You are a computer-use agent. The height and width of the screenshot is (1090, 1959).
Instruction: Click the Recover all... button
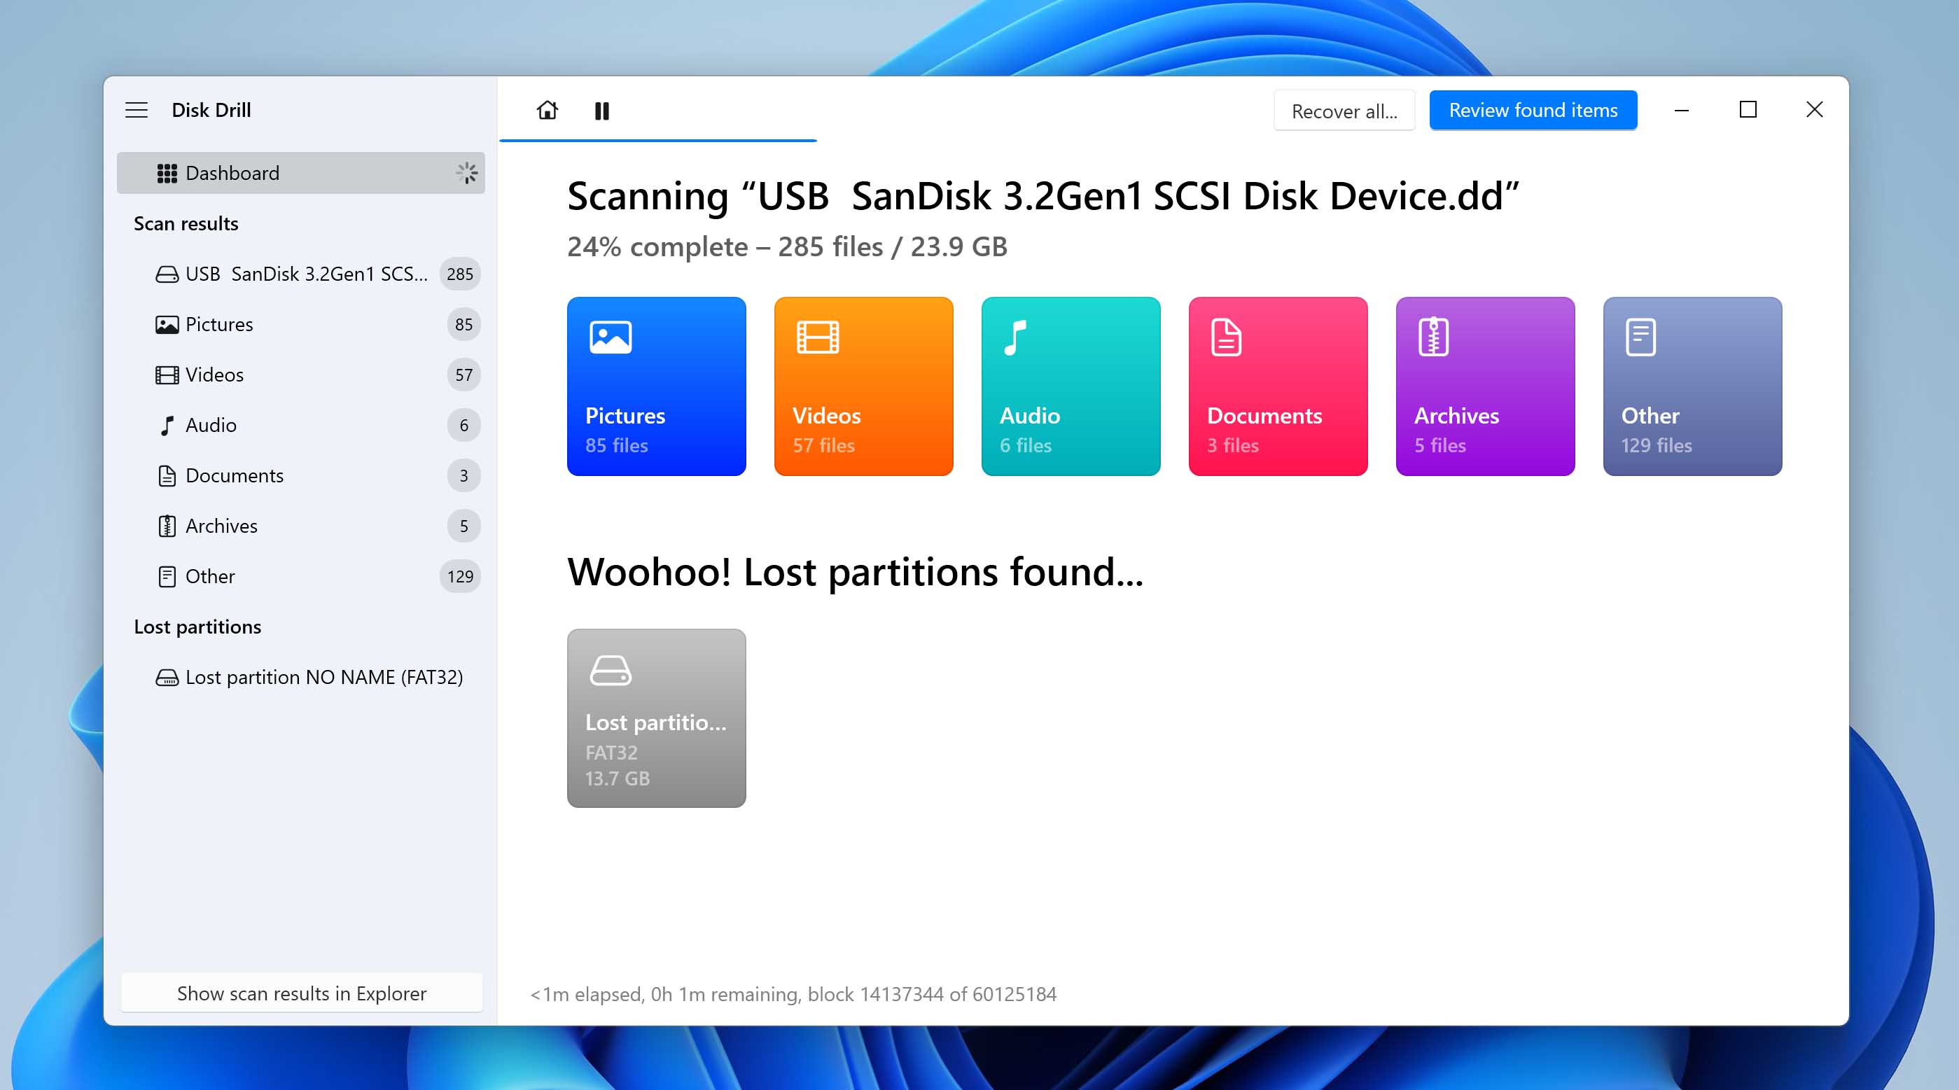pyautogui.click(x=1344, y=111)
